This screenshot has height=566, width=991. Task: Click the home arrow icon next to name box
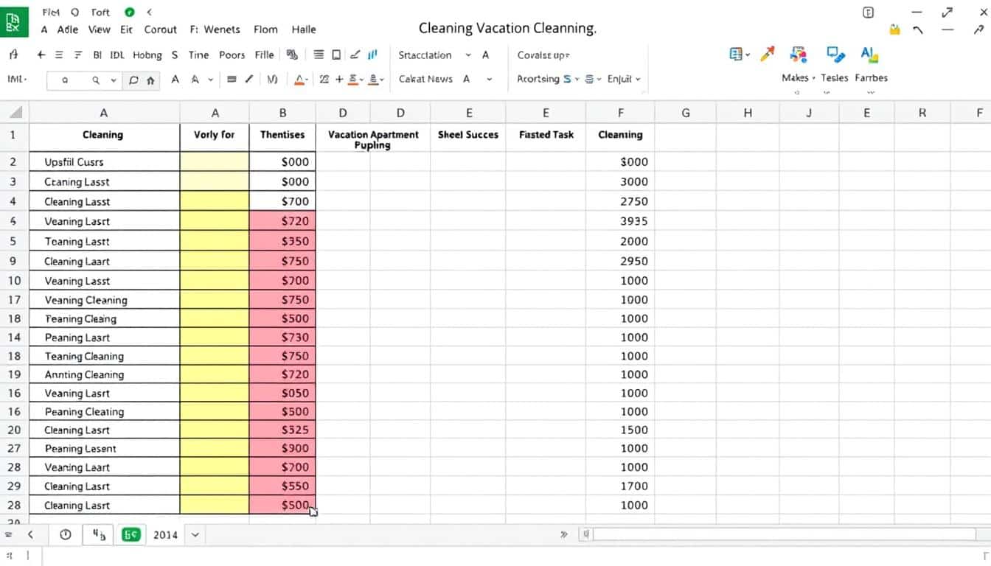[x=150, y=80]
